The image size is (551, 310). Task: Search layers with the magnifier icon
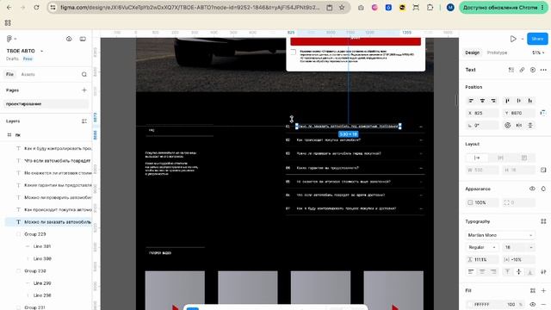click(x=84, y=75)
